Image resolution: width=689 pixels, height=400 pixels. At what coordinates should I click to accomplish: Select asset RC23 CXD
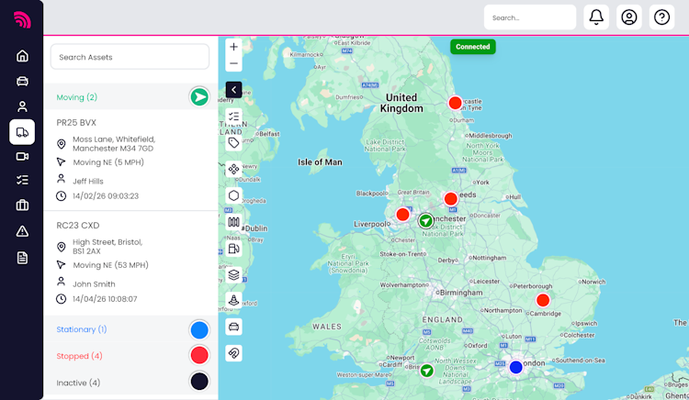[x=78, y=226]
